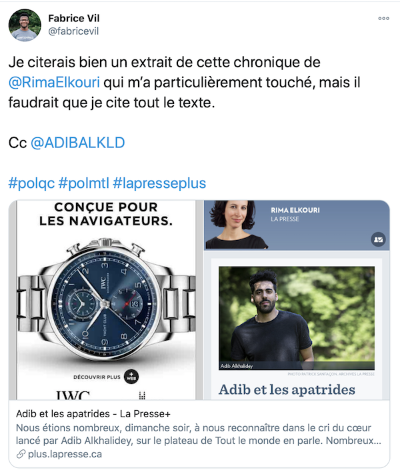Click the link chain icon beside plus.lapresse.ca
This screenshot has height=476, width=400.
[21, 455]
